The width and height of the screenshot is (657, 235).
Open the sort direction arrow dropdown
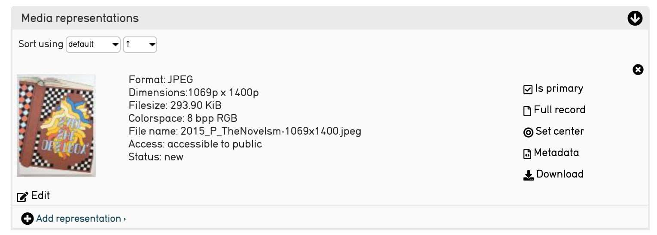click(x=140, y=44)
